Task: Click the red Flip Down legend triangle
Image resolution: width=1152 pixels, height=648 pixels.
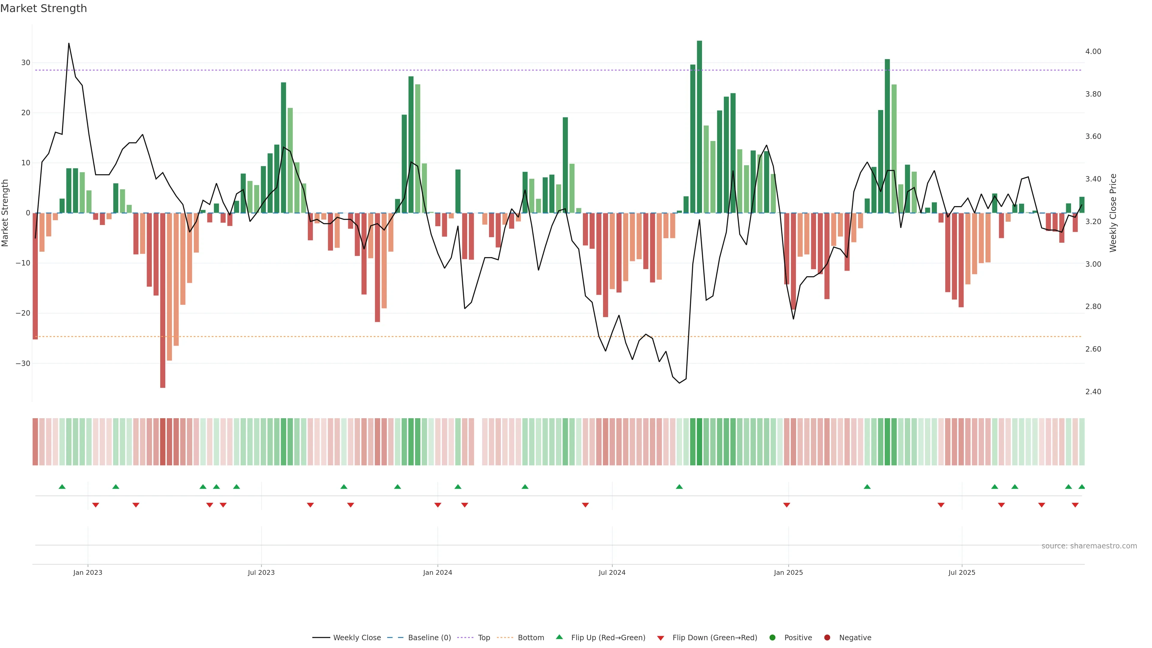Action: (x=661, y=638)
